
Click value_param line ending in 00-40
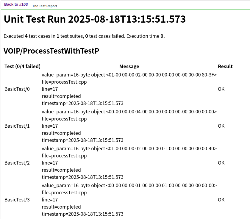(129, 148)
